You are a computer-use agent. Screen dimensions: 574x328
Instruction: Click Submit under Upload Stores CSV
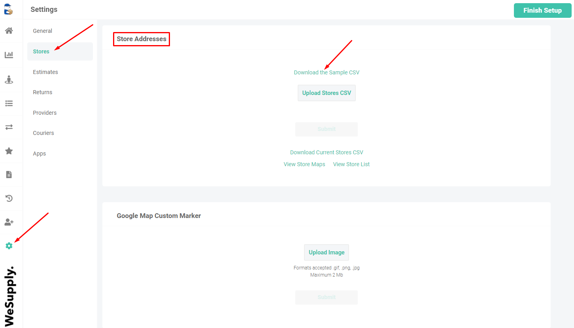[x=327, y=129]
